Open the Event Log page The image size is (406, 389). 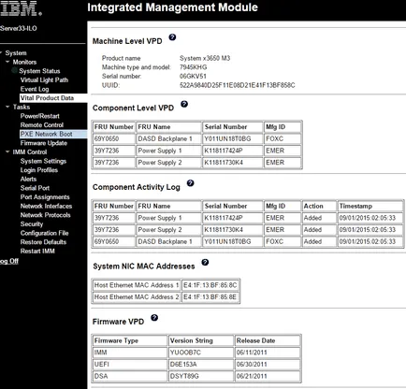coord(35,89)
